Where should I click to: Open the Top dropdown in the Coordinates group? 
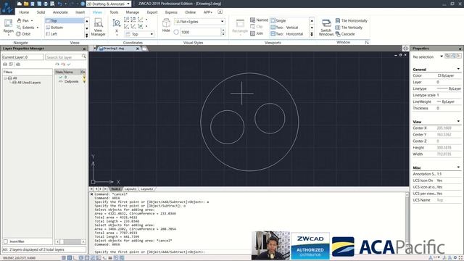[152, 34]
